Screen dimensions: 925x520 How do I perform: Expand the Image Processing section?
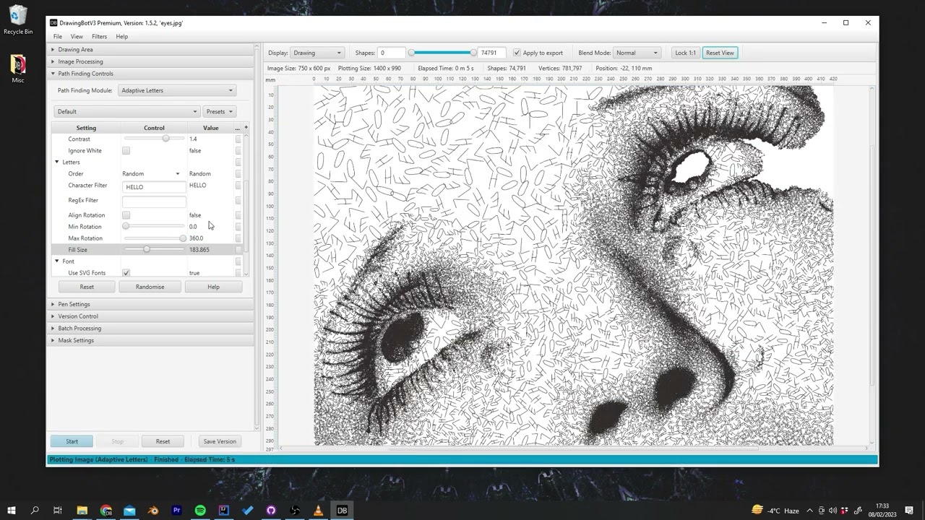point(150,61)
